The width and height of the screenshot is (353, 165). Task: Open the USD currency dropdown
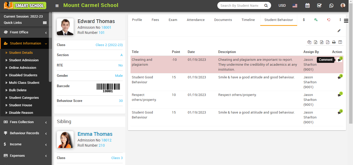282,5
